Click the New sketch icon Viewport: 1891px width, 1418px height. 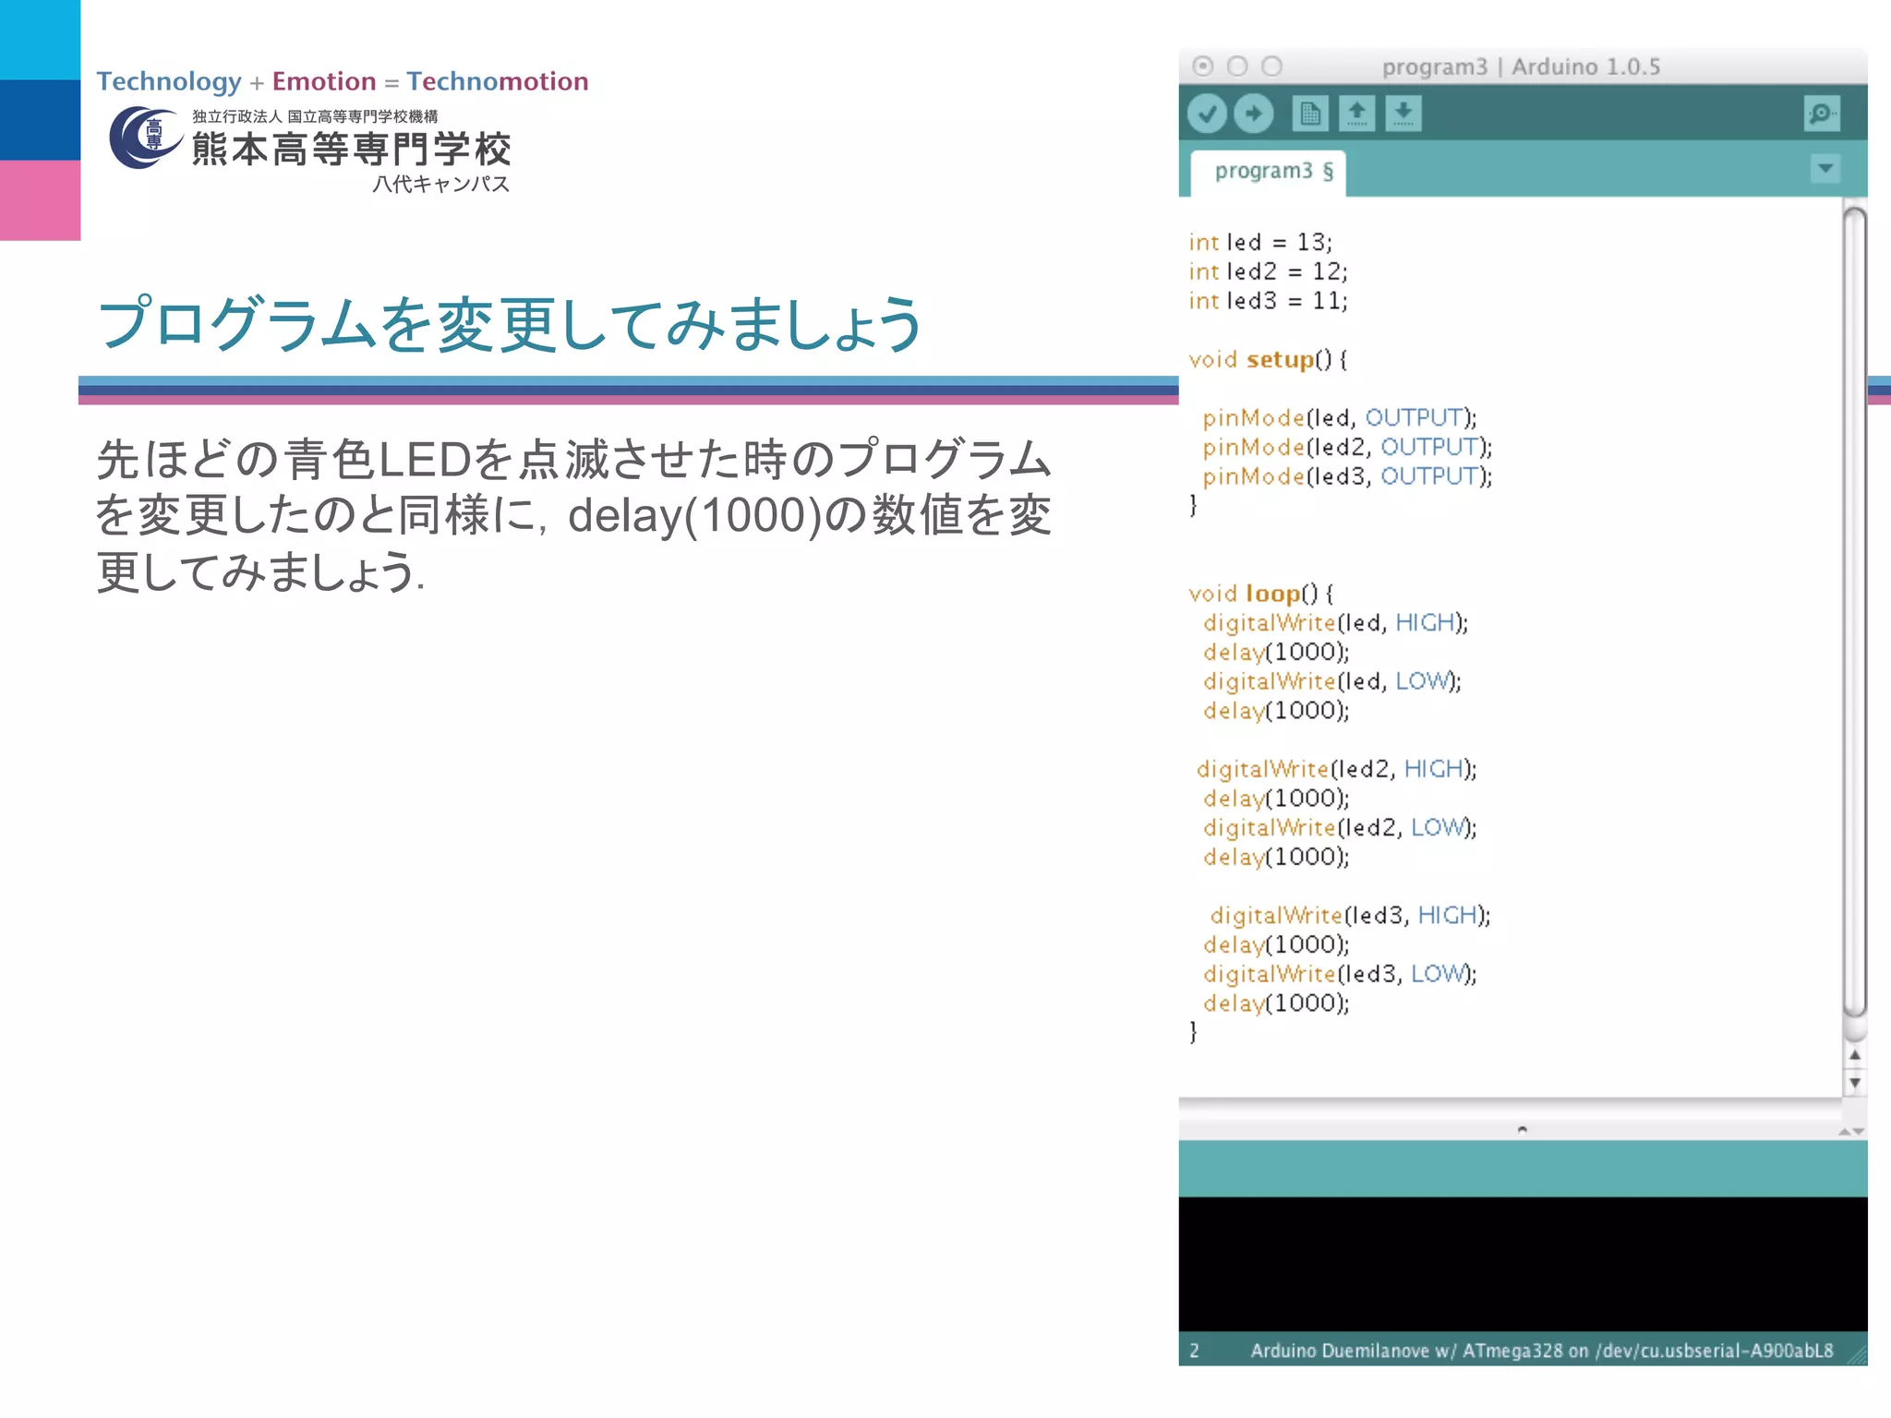click(x=1309, y=114)
